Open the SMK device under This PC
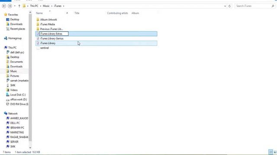 click(13, 85)
